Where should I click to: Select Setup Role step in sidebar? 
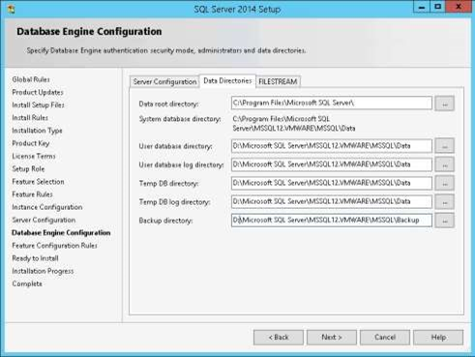pos(28,169)
